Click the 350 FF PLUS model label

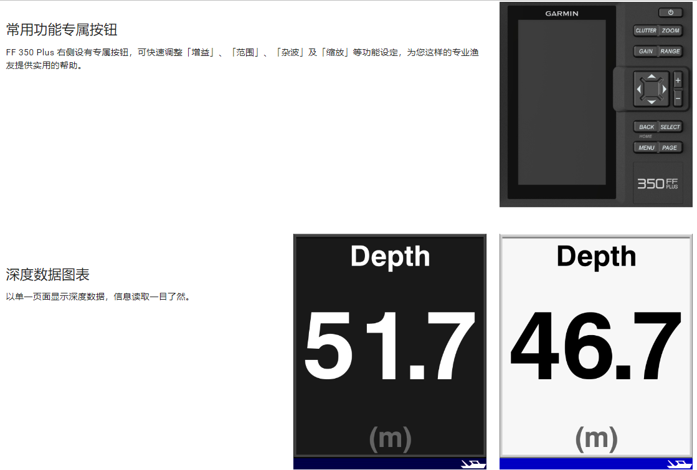[657, 183]
